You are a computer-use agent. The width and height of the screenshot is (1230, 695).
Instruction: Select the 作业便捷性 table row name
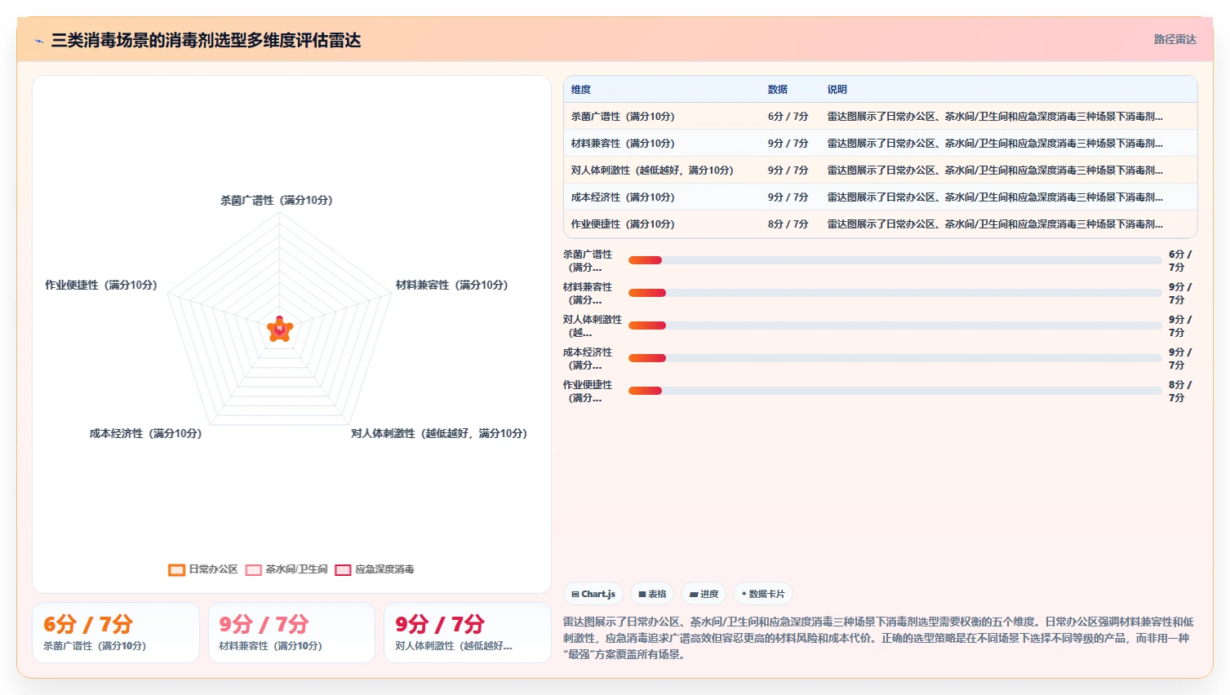[623, 224]
